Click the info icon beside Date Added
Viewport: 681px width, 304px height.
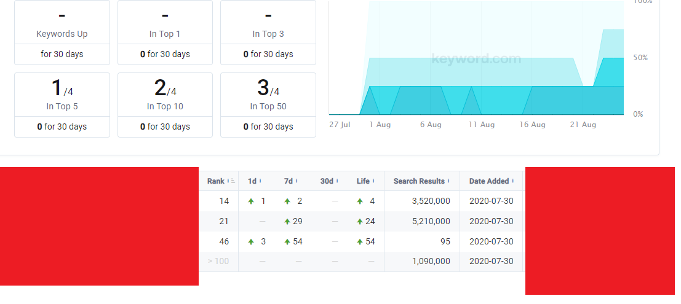512,181
